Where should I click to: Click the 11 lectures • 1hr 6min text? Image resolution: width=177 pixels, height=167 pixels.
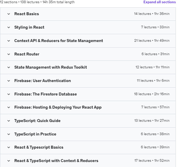click(x=153, y=81)
